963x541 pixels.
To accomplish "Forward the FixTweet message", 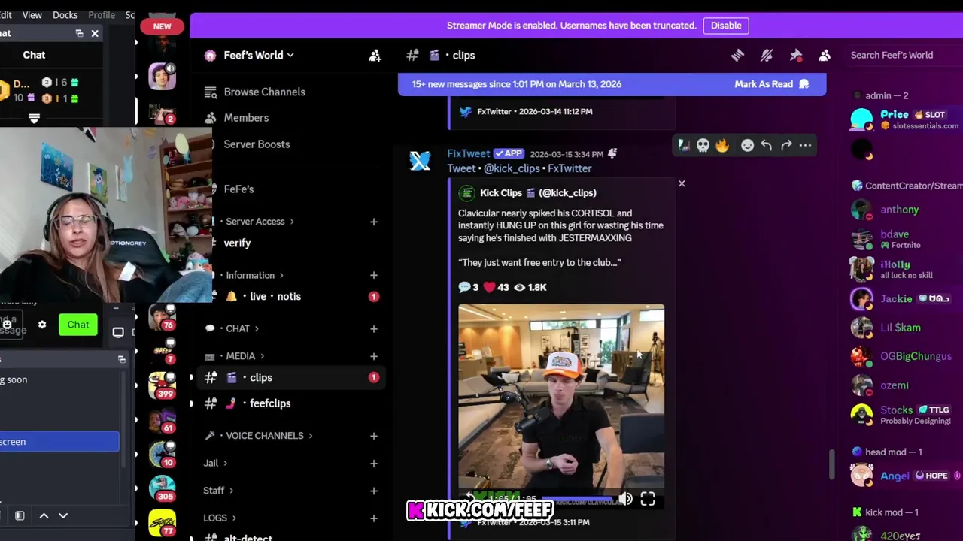I will tap(785, 146).
